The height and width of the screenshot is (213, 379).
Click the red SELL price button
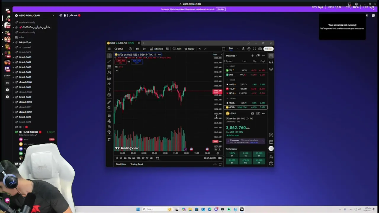click(x=121, y=62)
